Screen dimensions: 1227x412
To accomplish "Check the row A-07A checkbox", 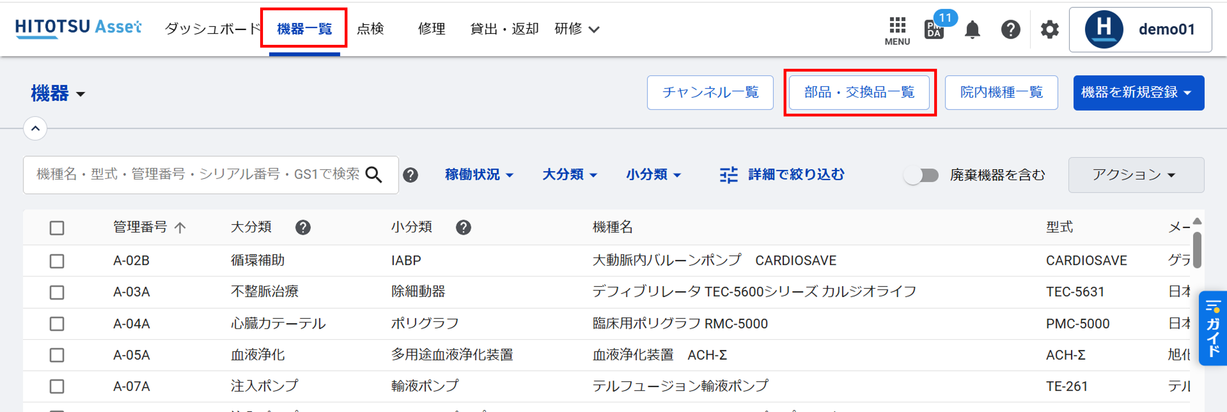I will (57, 386).
